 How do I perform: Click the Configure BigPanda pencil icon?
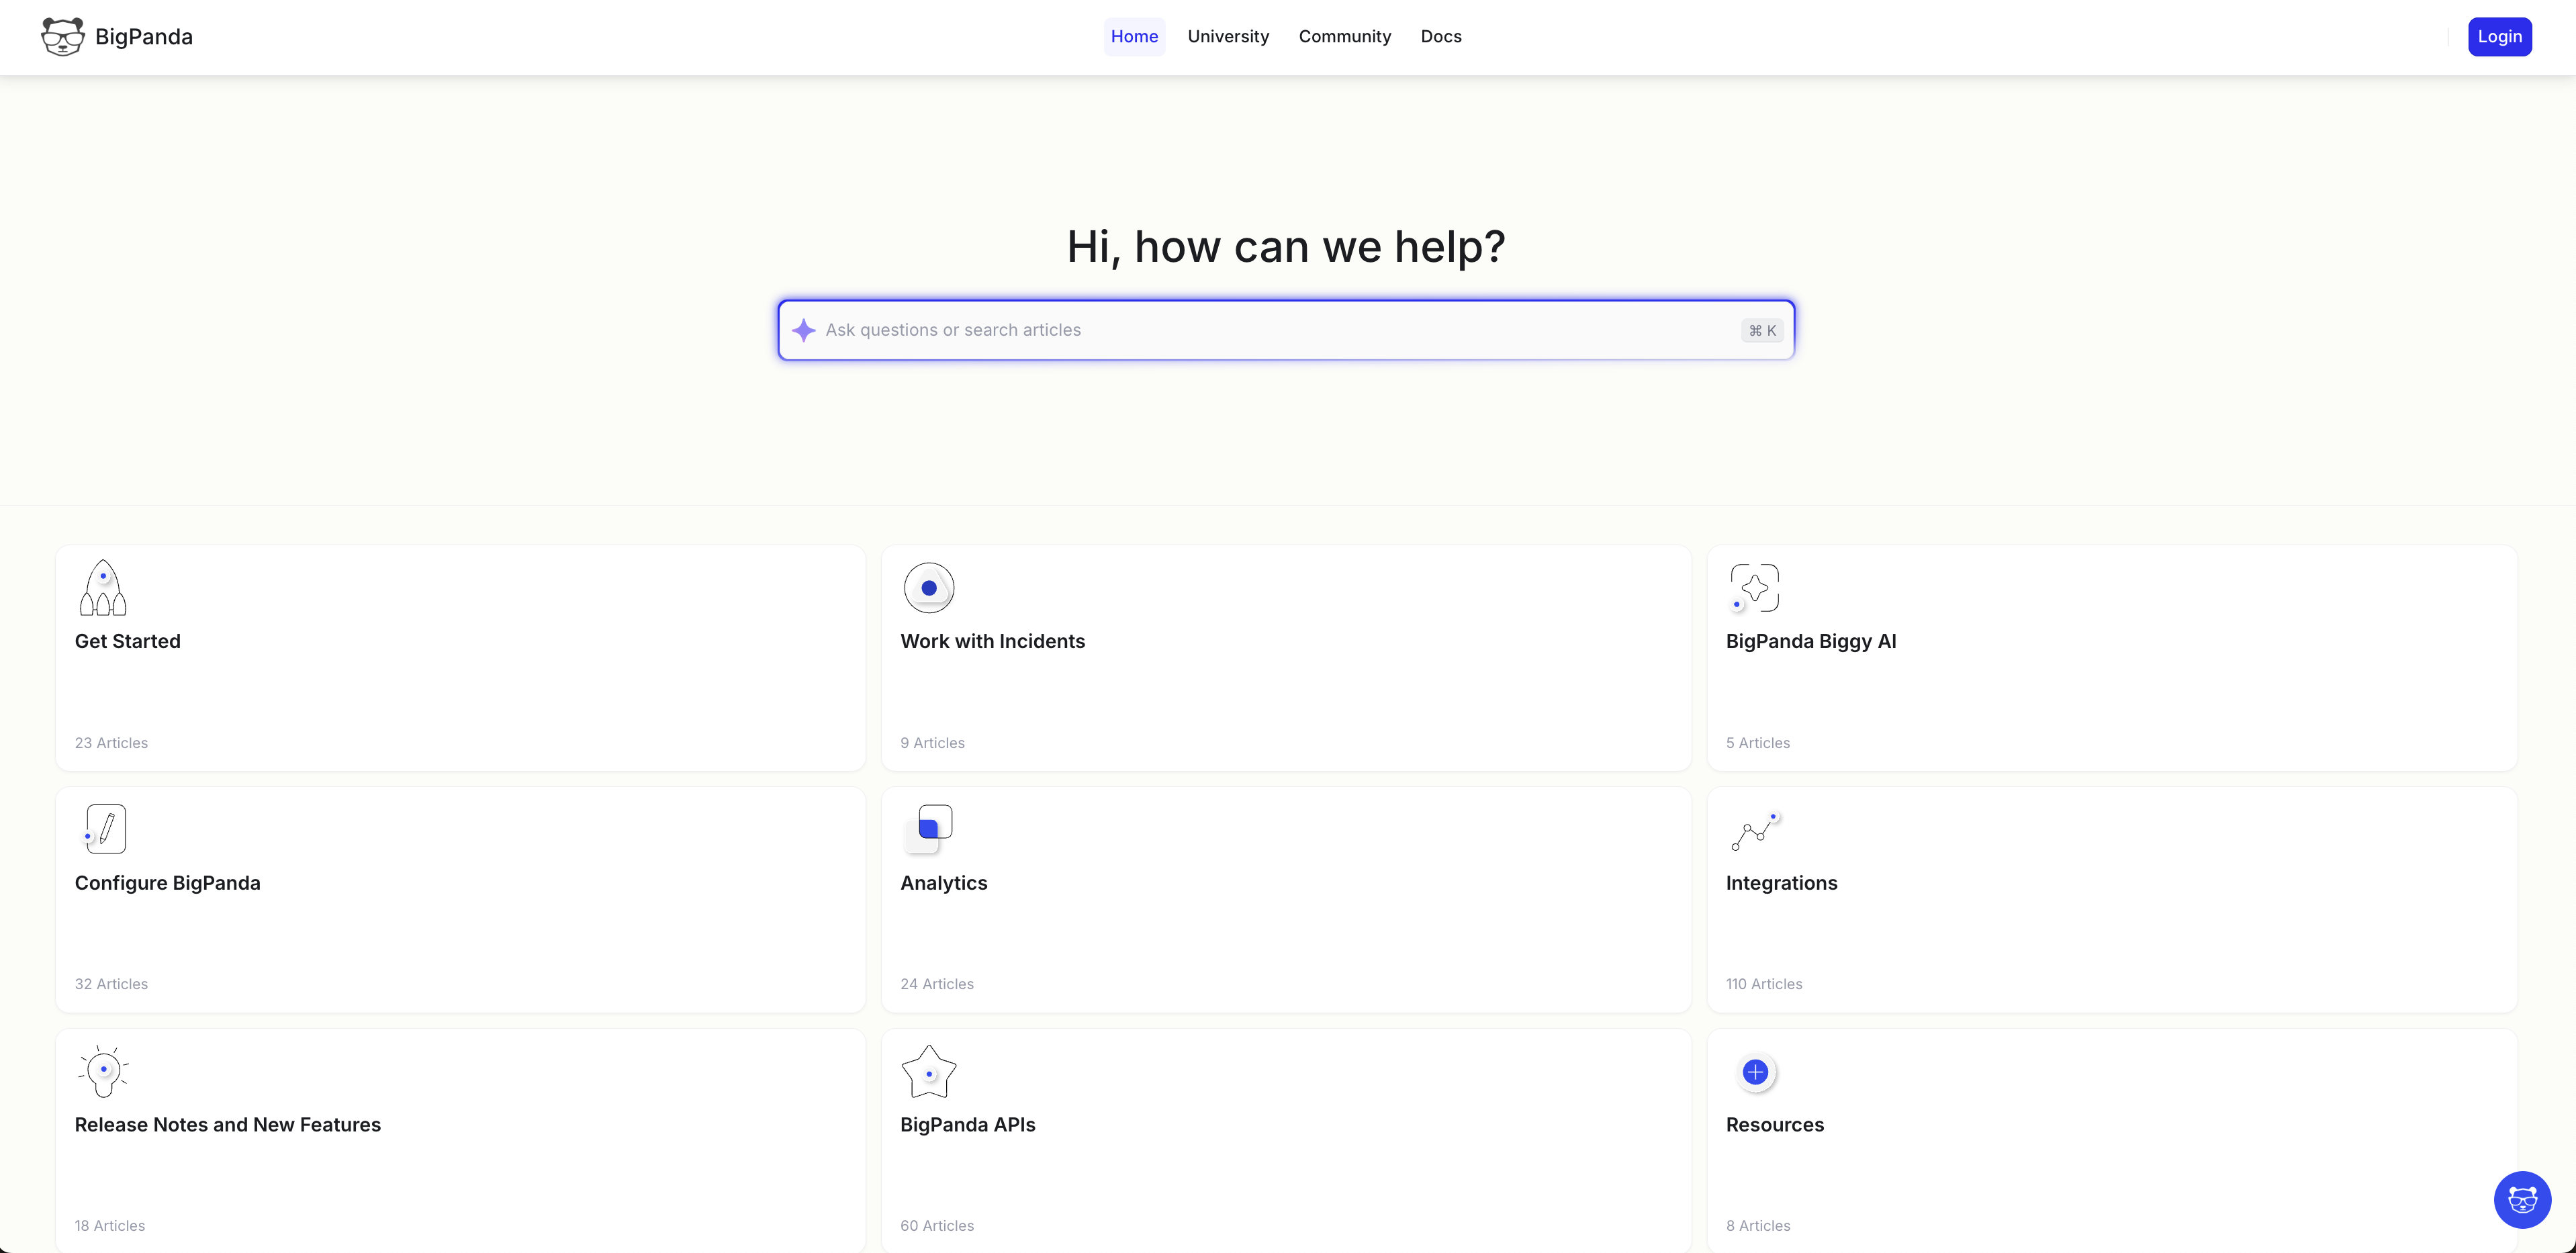(x=105, y=829)
